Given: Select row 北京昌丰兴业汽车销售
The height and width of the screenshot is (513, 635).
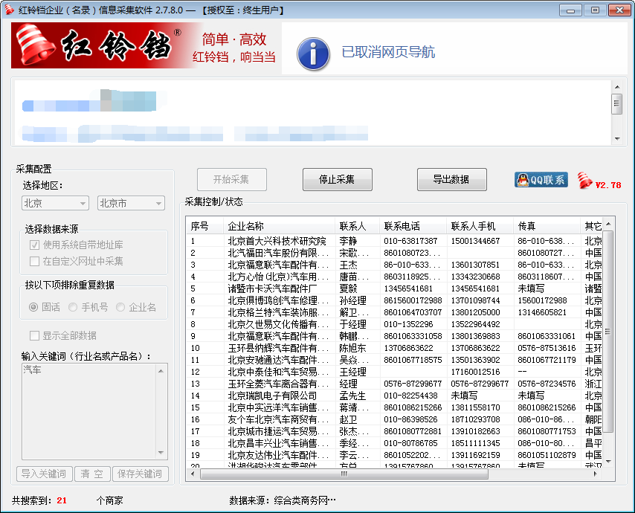Looking at the screenshot, I should click(x=394, y=443).
